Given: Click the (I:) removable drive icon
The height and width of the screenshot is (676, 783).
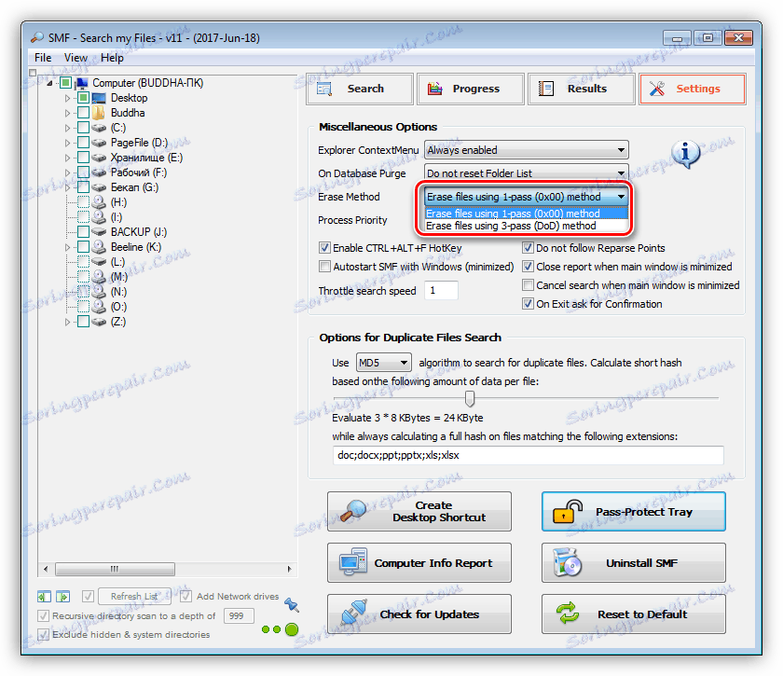Looking at the screenshot, I should pos(99,217).
